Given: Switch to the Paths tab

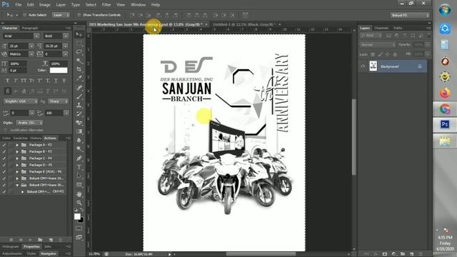Looking at the screenshot, I should [398, 28].
